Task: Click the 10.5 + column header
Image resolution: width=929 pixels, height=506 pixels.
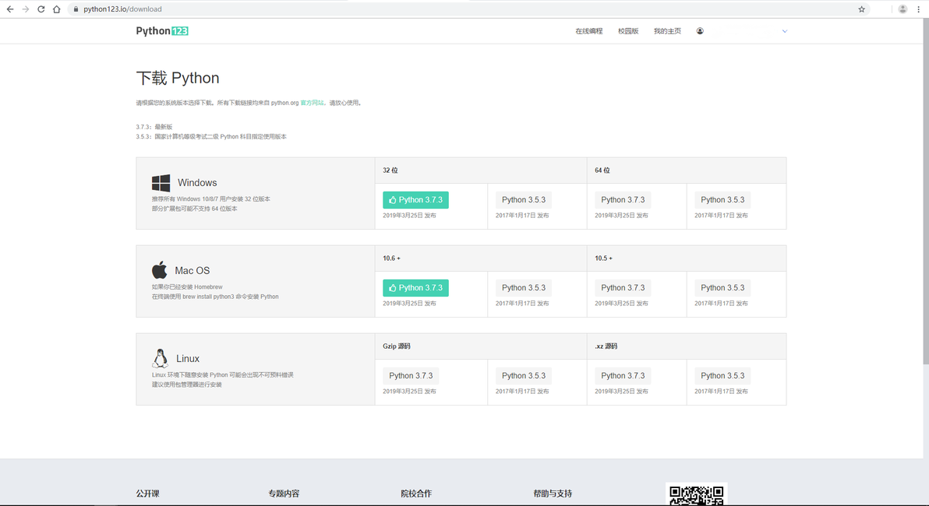Action: coord(604,258)
